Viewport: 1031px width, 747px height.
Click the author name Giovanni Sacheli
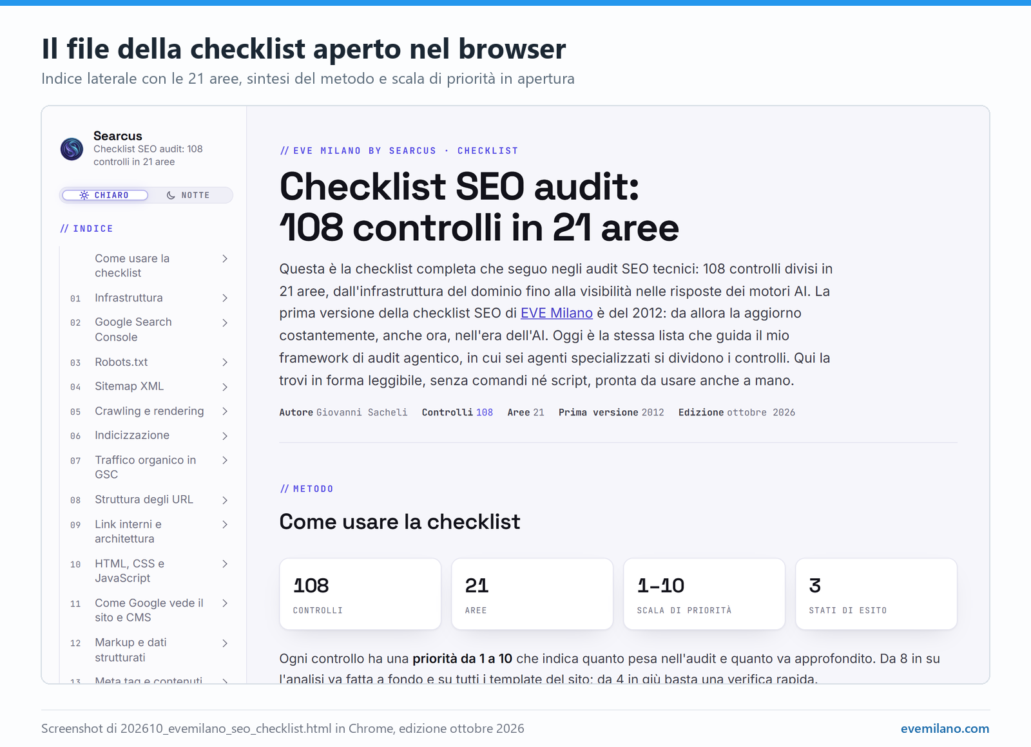coord(361,412)
